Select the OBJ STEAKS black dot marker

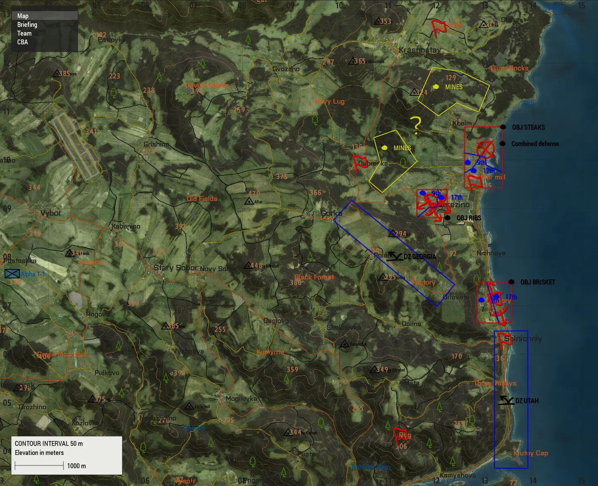503,127
